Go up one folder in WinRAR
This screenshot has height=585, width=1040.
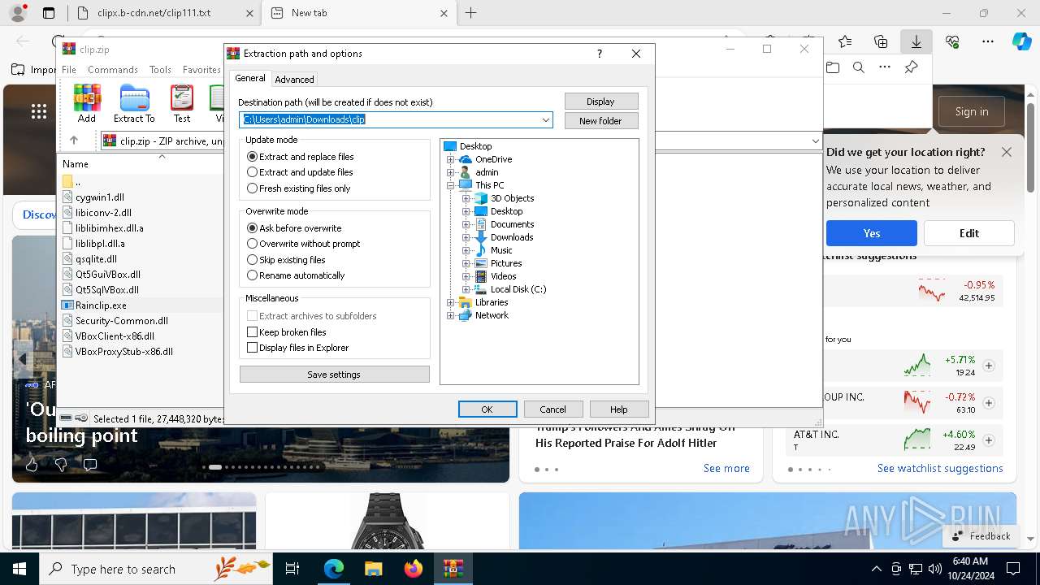74,141
